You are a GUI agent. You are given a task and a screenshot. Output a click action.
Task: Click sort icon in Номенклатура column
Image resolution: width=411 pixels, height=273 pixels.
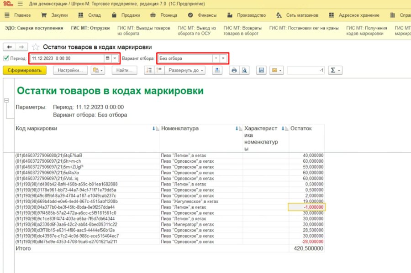pyautogui.click(x=239, y=129)
